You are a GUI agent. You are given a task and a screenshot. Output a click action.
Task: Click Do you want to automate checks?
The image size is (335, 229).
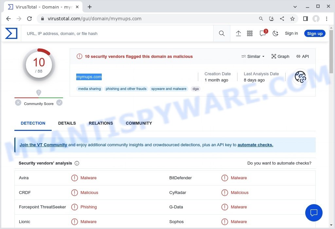[279, 163]
